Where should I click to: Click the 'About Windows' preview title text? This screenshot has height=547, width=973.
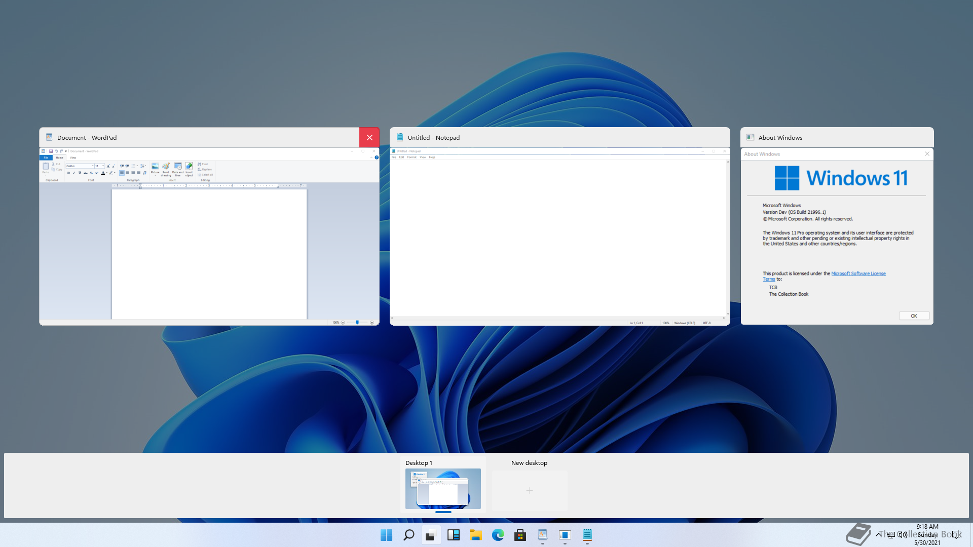[x=780, y=138]
